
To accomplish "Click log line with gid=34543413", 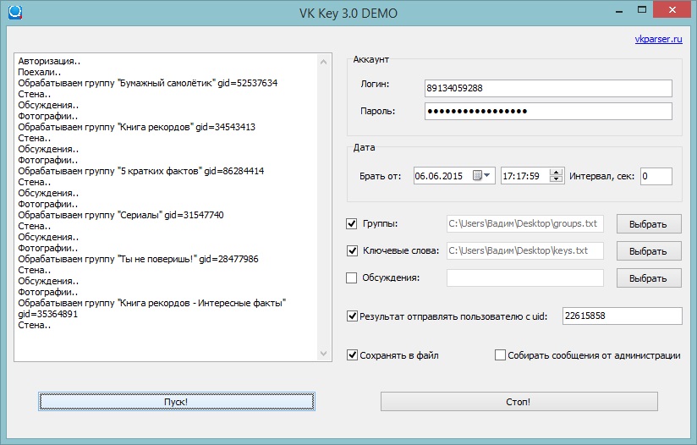I will (x=136, y=127).
